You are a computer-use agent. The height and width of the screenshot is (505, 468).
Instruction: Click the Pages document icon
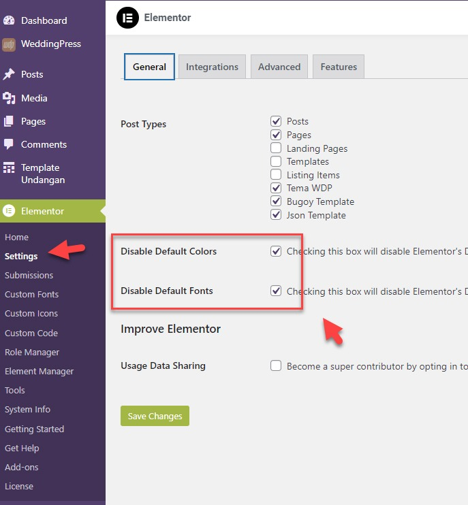[x=9, y=121]
